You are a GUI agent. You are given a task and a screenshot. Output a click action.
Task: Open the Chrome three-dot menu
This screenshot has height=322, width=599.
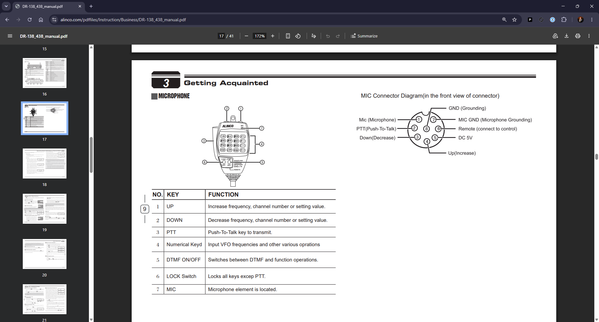coord(592,20)
